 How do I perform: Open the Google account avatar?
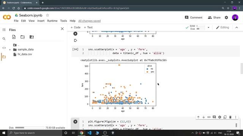[235, 17]
